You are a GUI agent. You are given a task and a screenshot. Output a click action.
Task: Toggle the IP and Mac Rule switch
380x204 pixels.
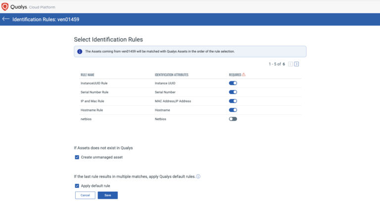[x=233, y=101]
